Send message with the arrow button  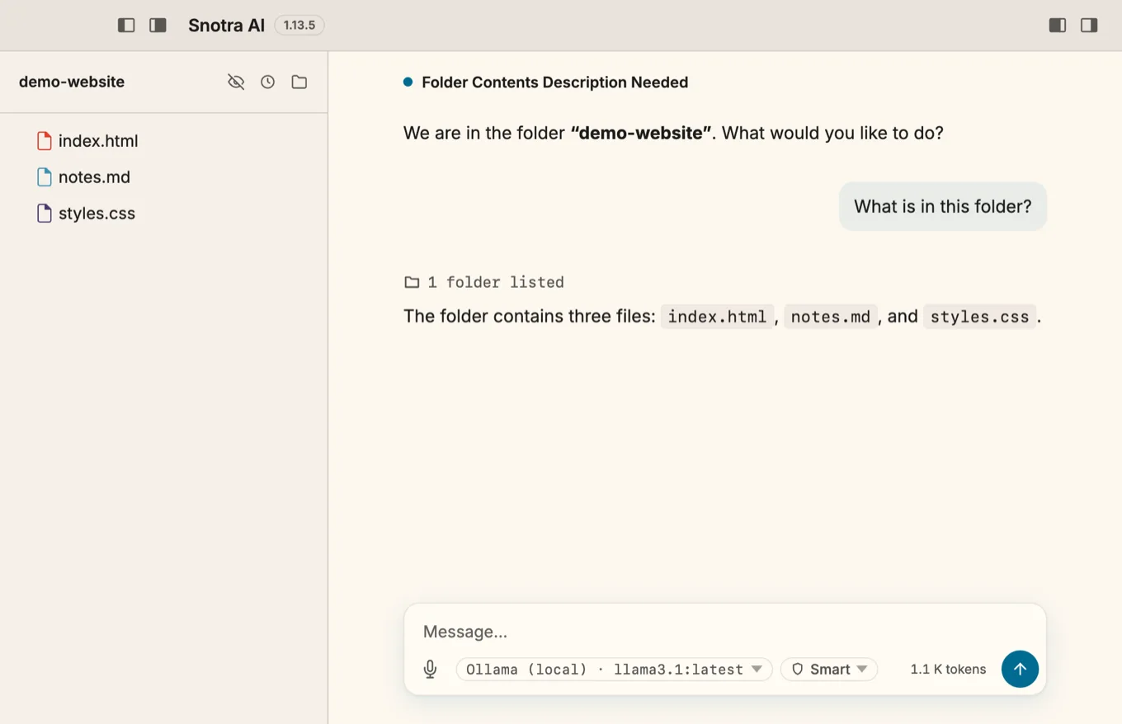point(1020,669)
